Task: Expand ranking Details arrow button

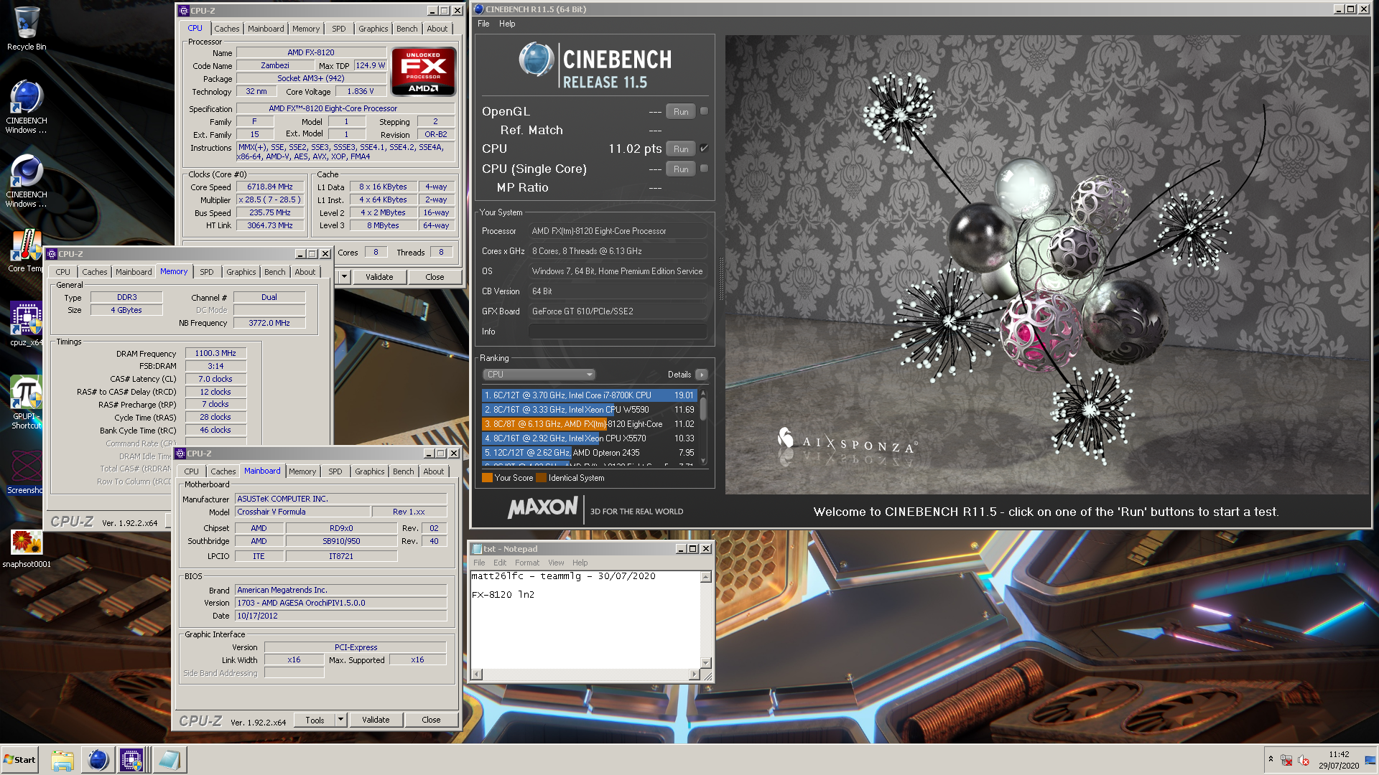Action: pyautogui.click(x=702, y=375)
